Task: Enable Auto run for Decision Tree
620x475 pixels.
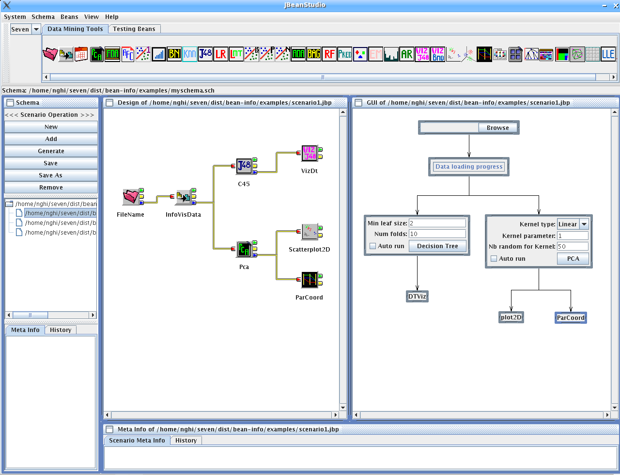Action: pos(373,246)
